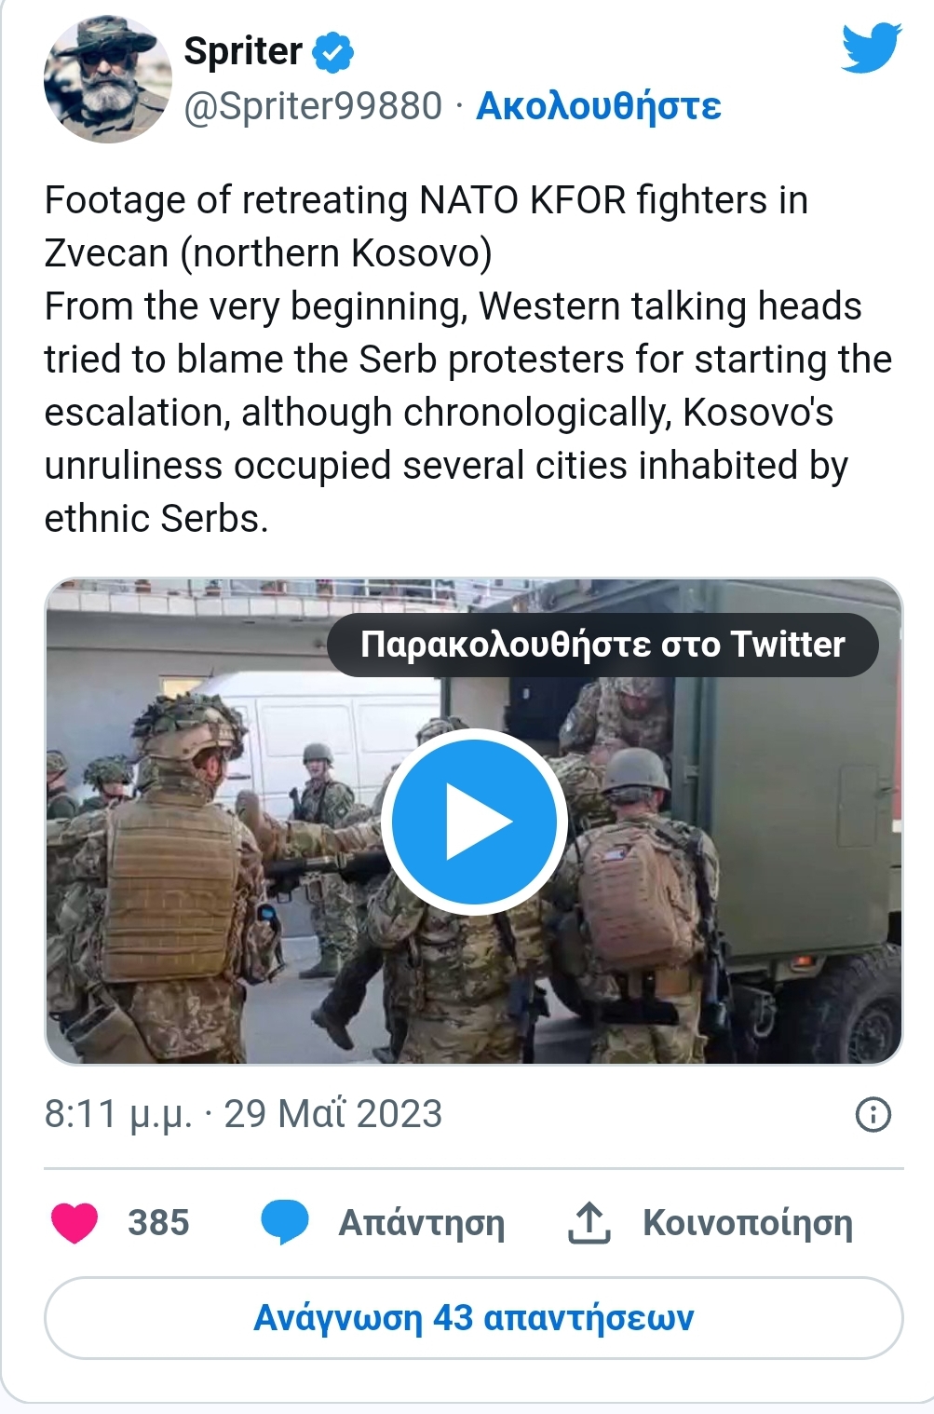Click the Απάντηση reply label

click(x=421, y=1223)
